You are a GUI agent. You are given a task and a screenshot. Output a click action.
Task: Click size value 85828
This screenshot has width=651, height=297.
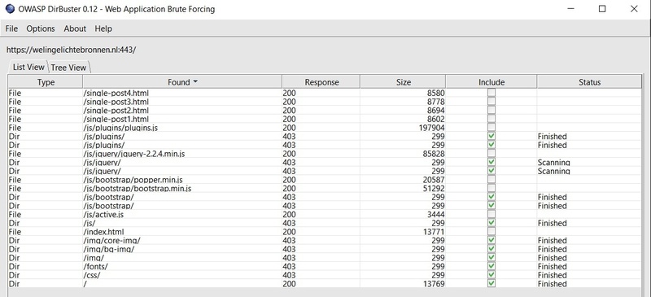tap(434, 154)
